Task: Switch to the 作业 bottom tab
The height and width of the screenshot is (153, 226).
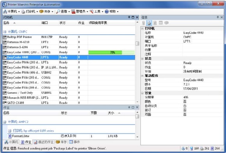Action: 26,142
